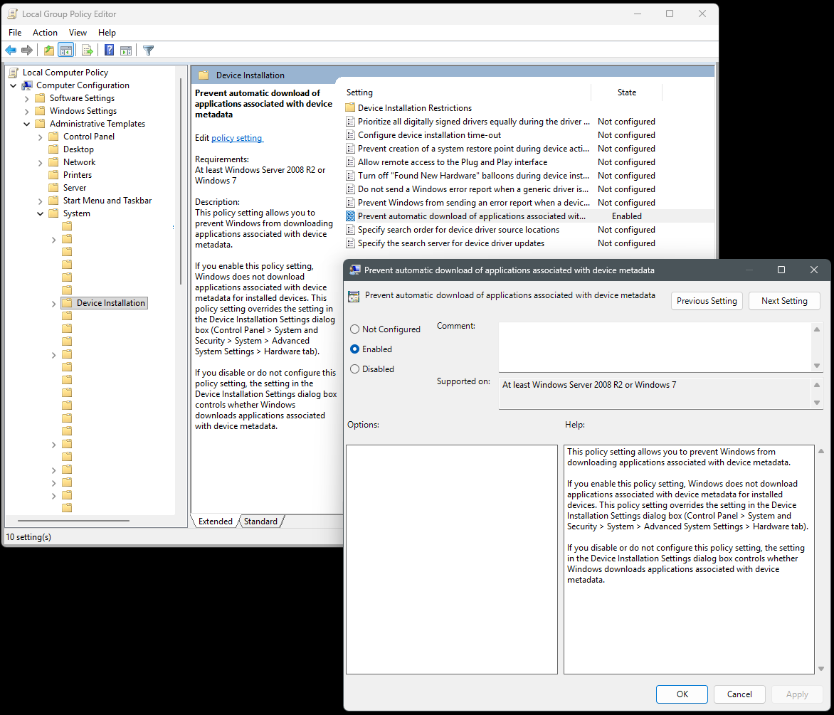Click the Comment box scroll-down arrow
The width and height of the screenshot is (834, 715).
[x=817, y=366]
